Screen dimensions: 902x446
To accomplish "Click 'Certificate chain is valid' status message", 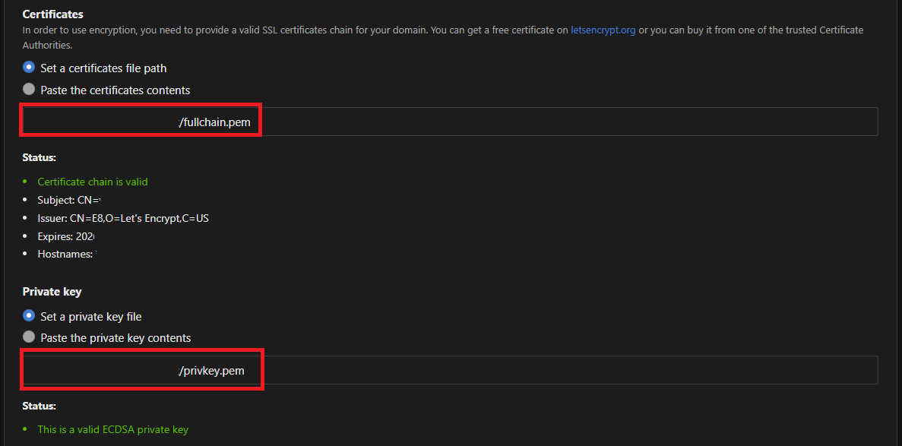I will pos(92,182).
